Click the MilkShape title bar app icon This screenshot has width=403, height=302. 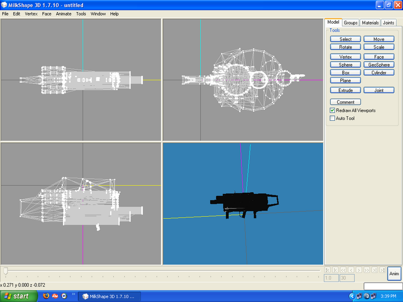pos(4,5)
